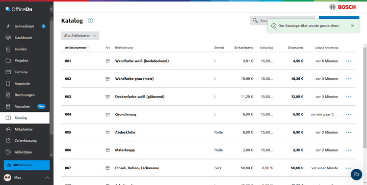
Task: Click into the catalog search field
Action: point(282,20)
